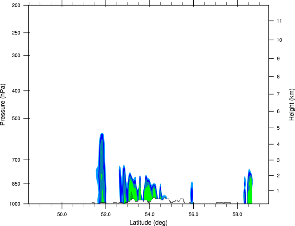Click the 1 km height label
Image resolution: width=295 pixels, height=226 pixels.
[278, 191]
